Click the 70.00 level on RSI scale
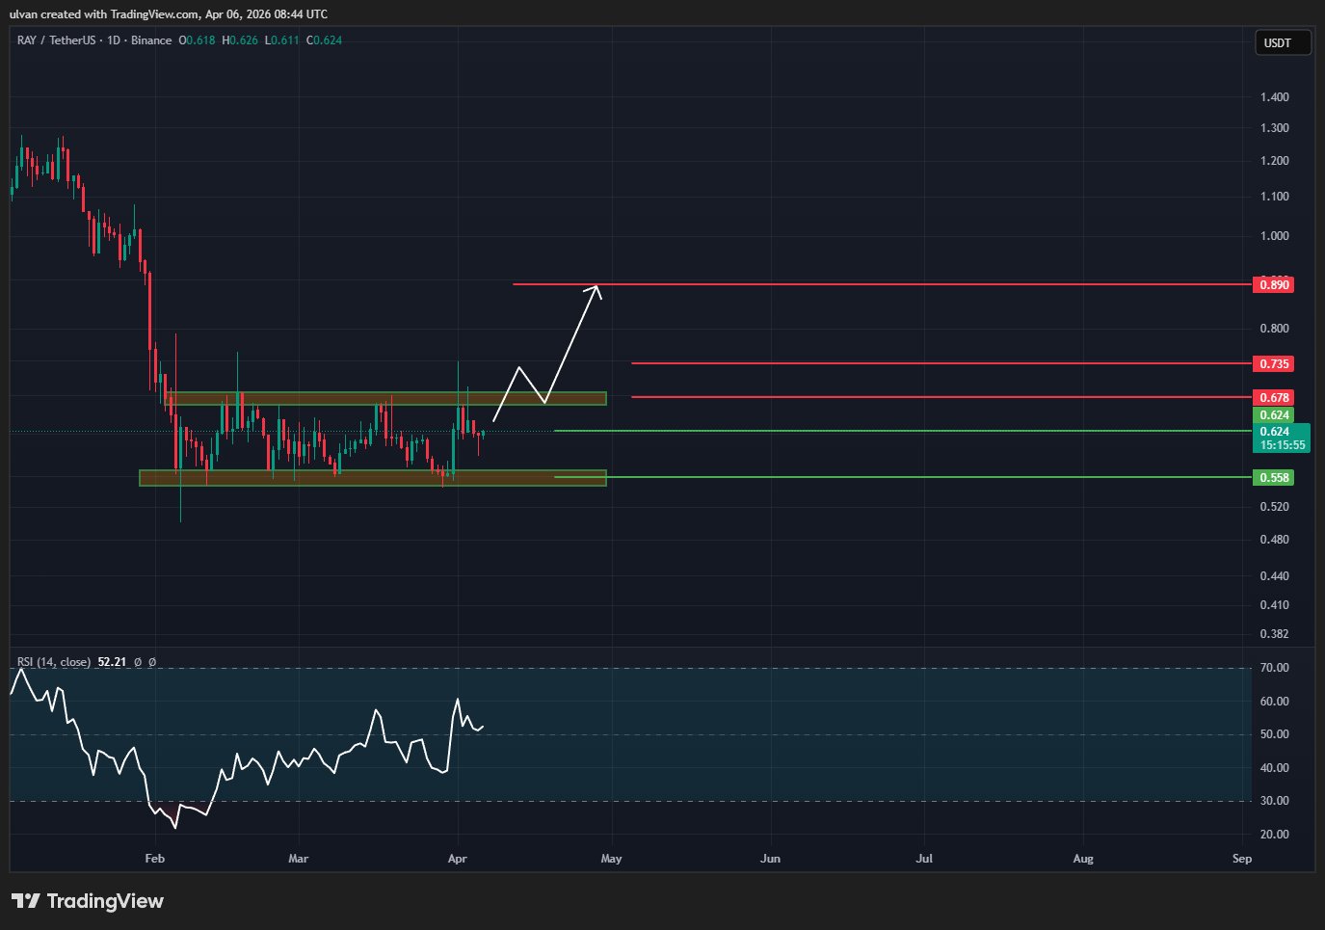Image resolution: width=1325 pixels, height=930 pixels. point(1274,668)
